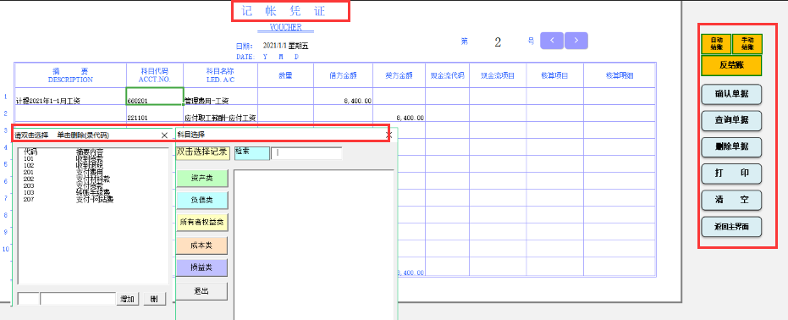Click the 现金流项目 column header
The width and height of the screenshot is (788, 320).
(498, 75)
